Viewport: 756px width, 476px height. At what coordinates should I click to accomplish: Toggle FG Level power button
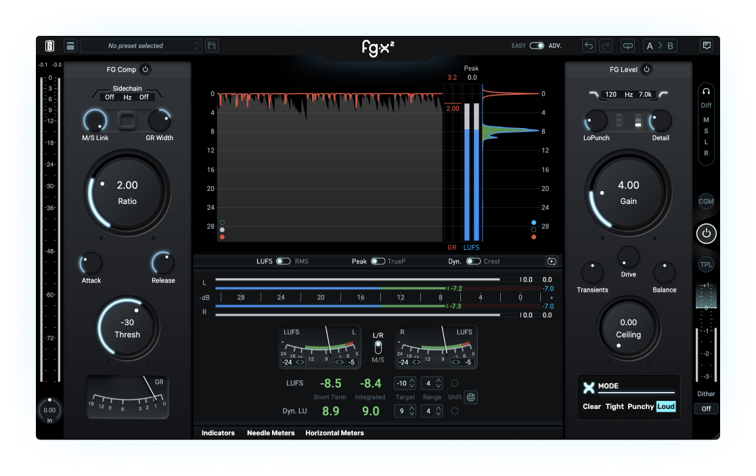pos(646,70)
